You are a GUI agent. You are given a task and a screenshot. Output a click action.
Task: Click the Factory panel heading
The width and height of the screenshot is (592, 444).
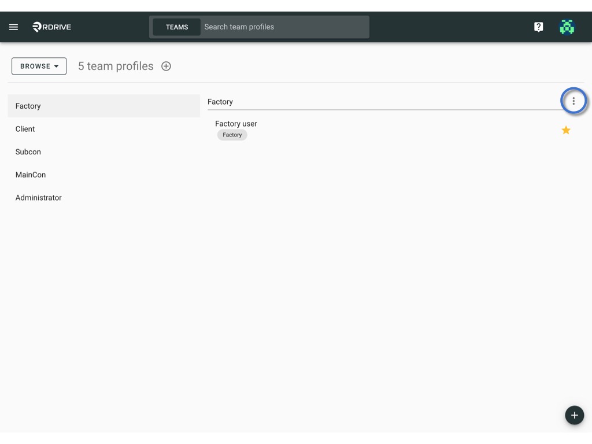pyautogui.click(x=220, y=102)
